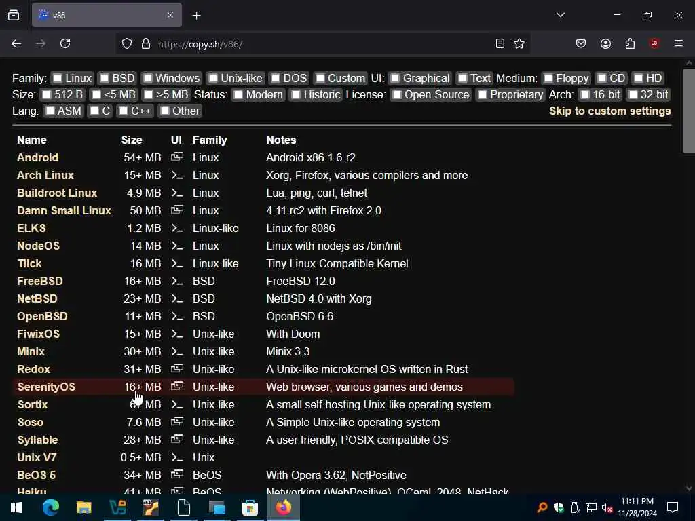The height and width of the screenshot is (521, 695).
Task: Click the network tray icon
Action: 591,507
